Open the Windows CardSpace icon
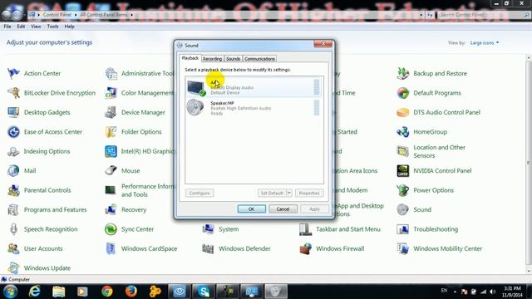This screenshot has width=532, height=299. (x=111, y=248)
